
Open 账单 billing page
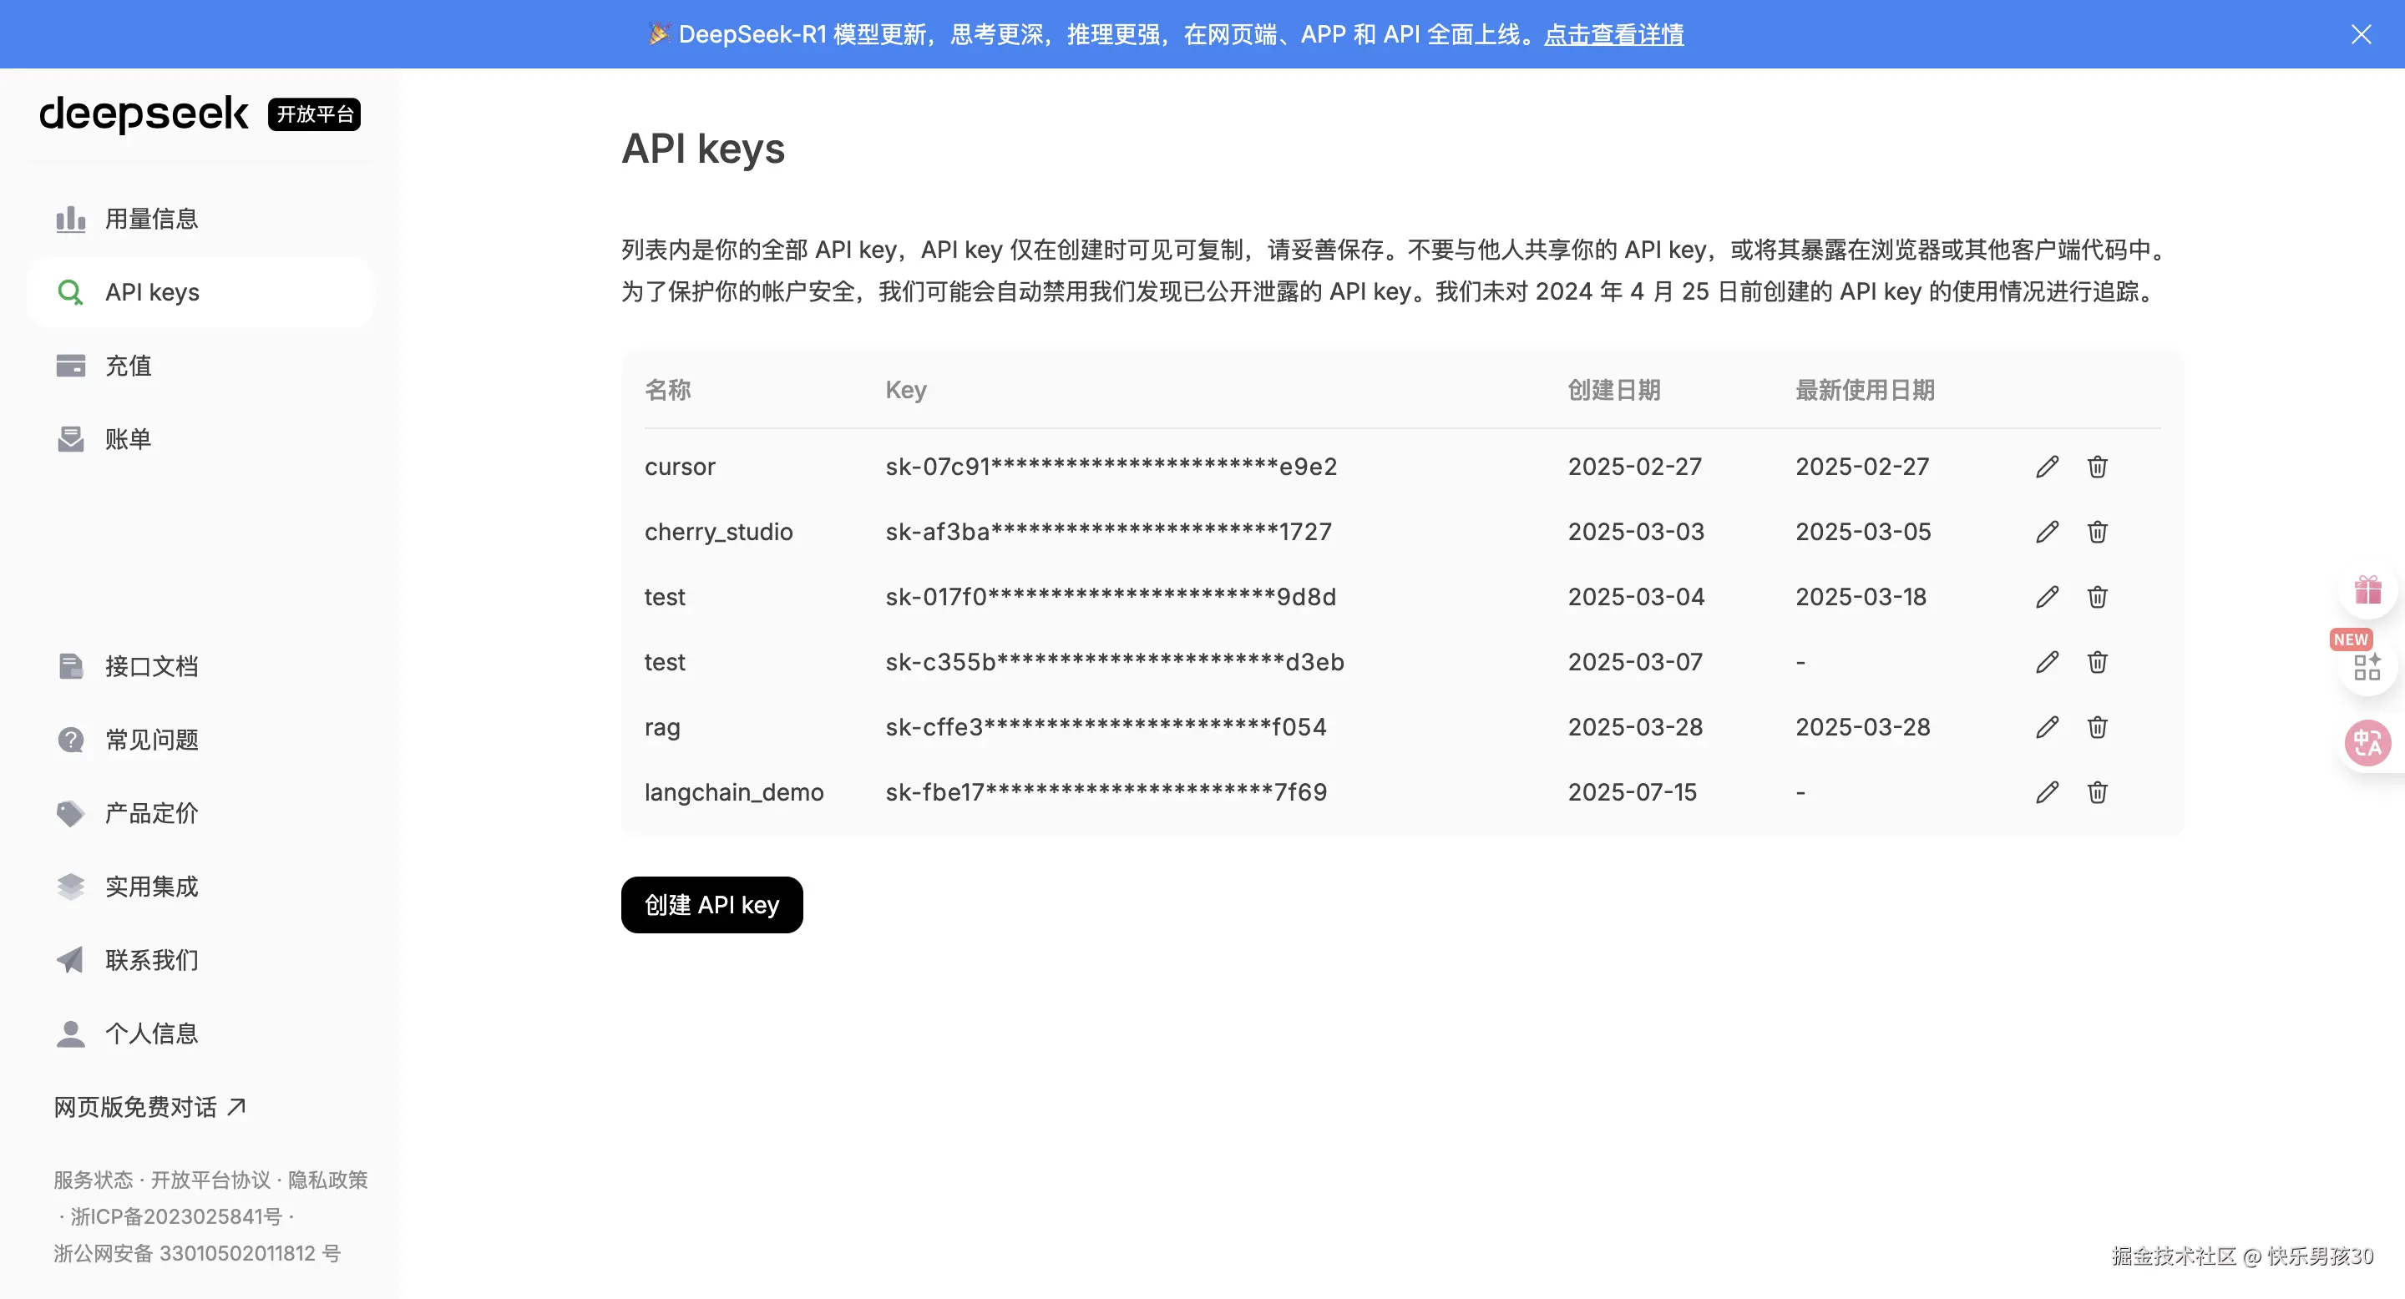point(128,439)
